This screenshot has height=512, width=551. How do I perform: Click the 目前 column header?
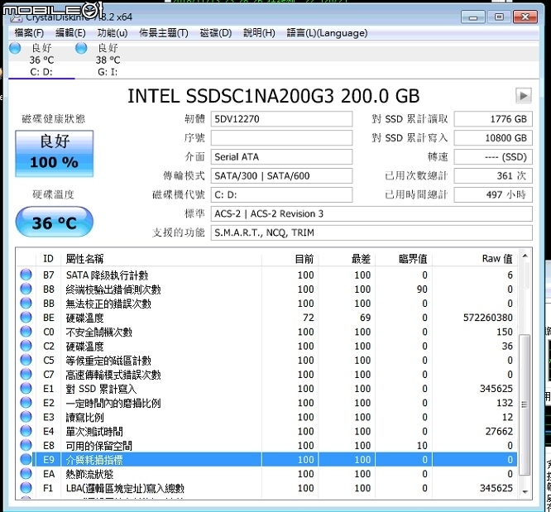tap(290, 259)
